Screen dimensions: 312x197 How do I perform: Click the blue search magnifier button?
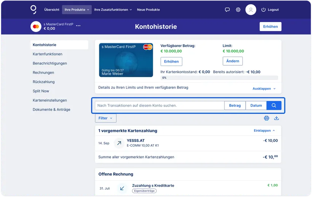pos(274,106)
